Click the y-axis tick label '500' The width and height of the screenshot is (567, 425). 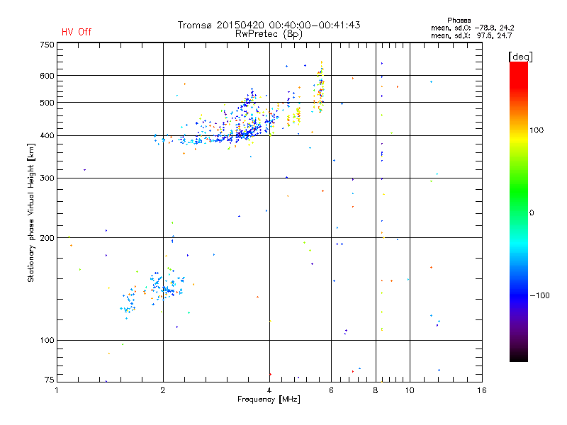(x=47, y=103)
